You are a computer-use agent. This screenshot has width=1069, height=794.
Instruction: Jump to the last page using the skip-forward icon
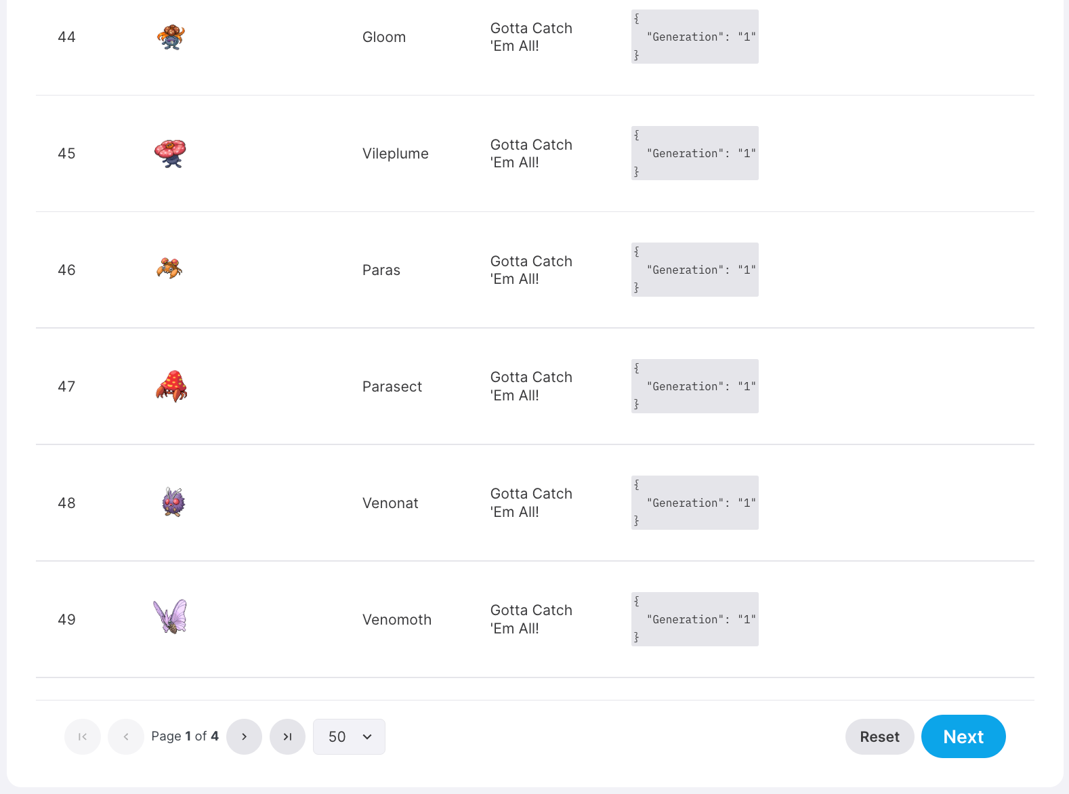(287, 736)
